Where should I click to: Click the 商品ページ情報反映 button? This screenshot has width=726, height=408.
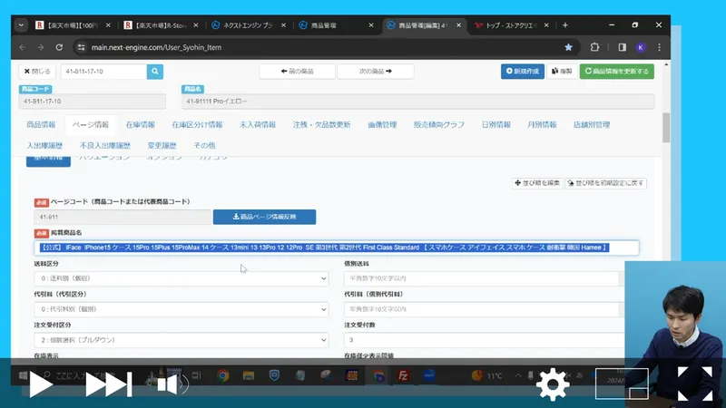point(264,217)
